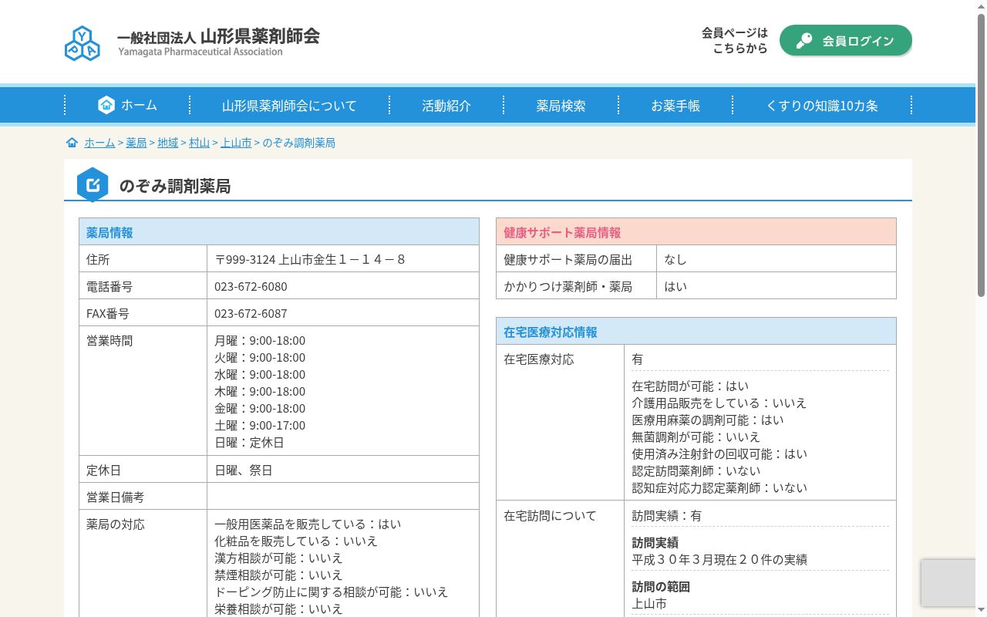The height and width of the screenshot is (617, 987).
Task: Click the home icon in the navigation bar
Action: coord(106,105)
